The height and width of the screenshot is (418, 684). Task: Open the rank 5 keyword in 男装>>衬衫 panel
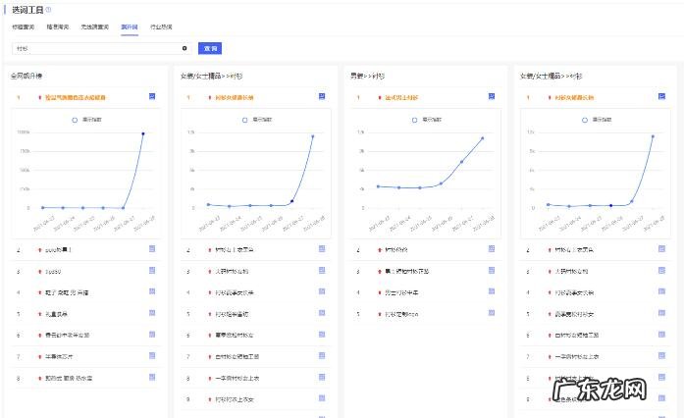(x=401, y=314)
